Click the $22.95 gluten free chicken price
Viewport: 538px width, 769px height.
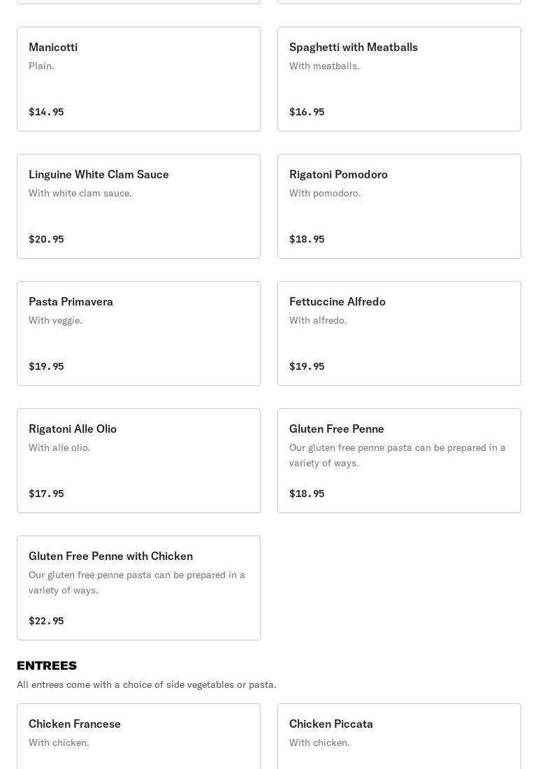click(x=46, y=621)
